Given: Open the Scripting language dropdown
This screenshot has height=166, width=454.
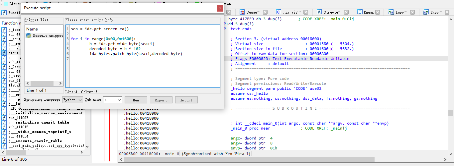Looking at the screenshot, I should 73,100.
